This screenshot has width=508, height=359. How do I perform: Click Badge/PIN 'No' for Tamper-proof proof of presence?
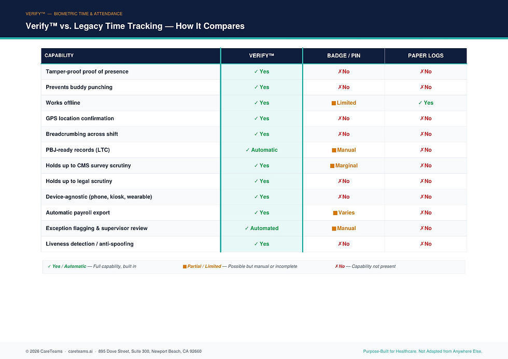(344, 71)
